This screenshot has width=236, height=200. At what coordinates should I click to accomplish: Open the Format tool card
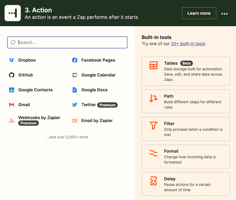pyautogui.click(x=186, y=156)
